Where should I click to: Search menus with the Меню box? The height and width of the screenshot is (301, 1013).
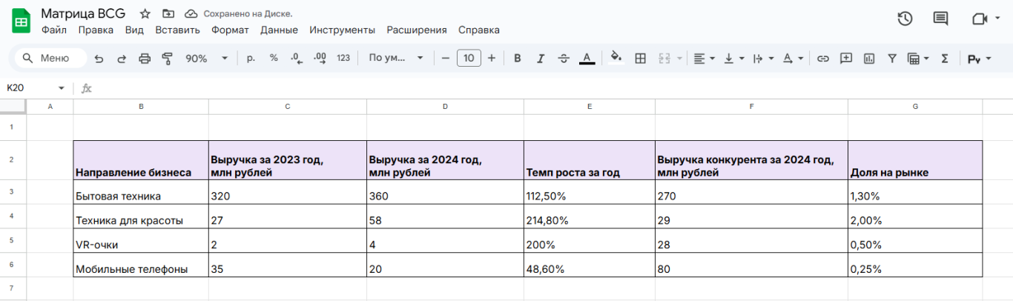pos(51,58)
